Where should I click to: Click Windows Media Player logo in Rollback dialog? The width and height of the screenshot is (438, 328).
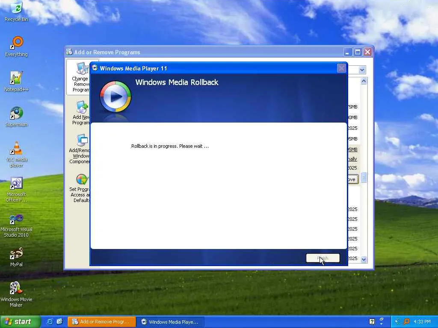pyautogui.click(x=115, y=97)
